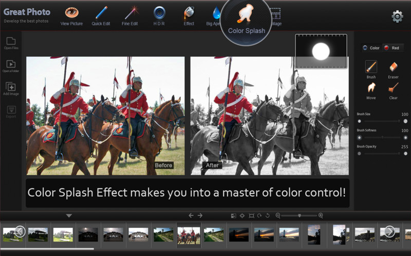Switch to Quick Edit pencil tool
The width and height of the screenshot is (411, 256).
pos(101,16)
